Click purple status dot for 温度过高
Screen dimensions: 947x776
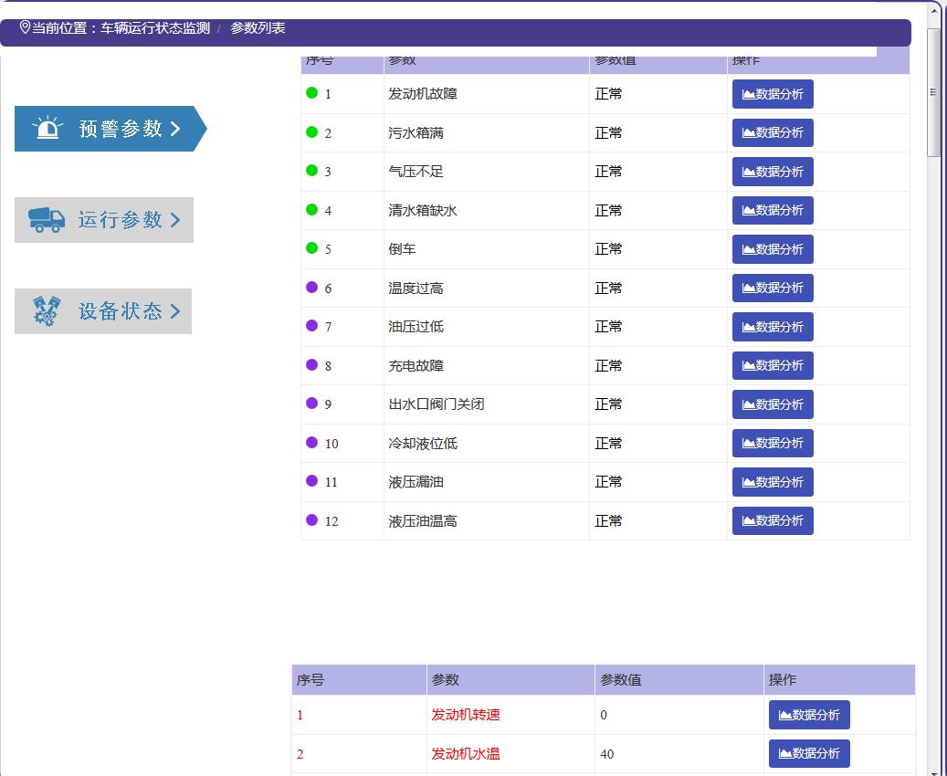311,288
